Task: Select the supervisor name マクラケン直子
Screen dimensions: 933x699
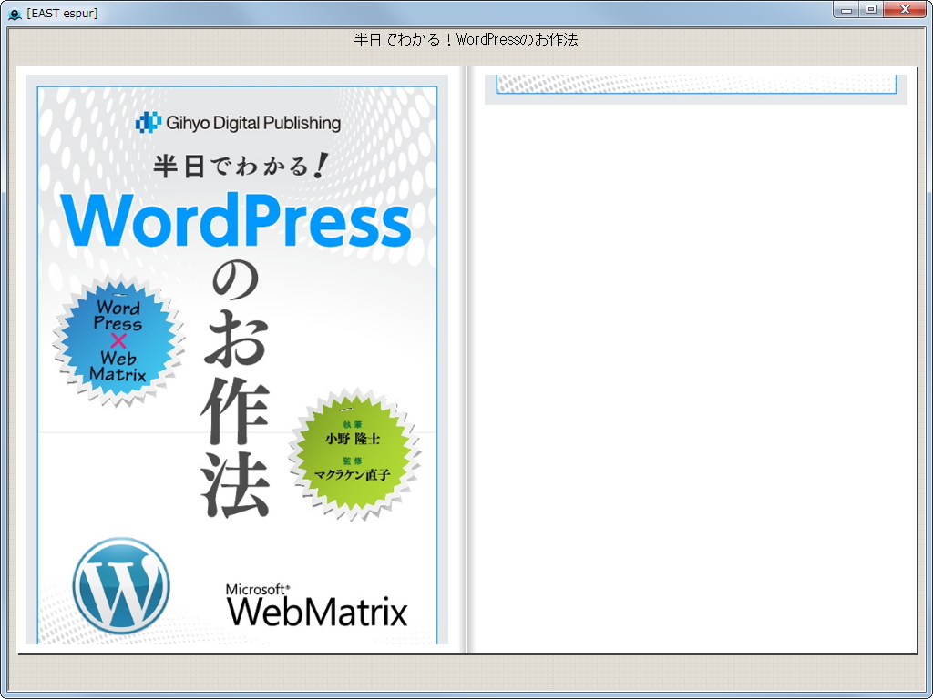Action: click(350, 474)
